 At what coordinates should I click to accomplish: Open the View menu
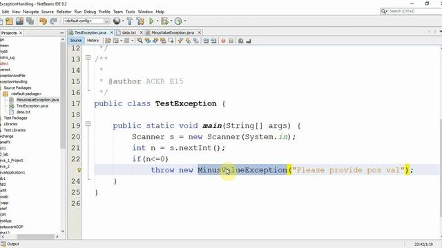[16, 12]
